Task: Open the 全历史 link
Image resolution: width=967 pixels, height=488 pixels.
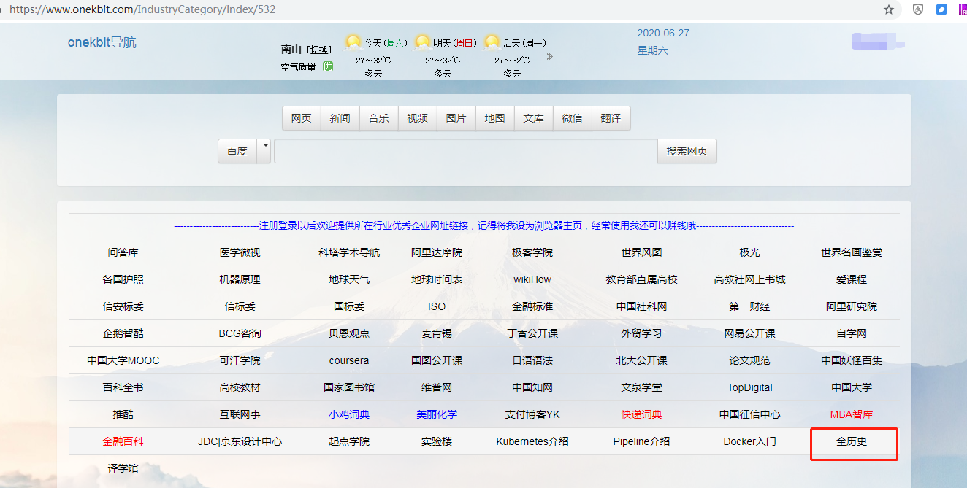Action: coord(851,441)
